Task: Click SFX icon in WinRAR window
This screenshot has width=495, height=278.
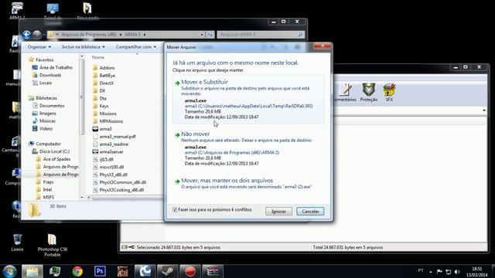Action: point(389,93)
